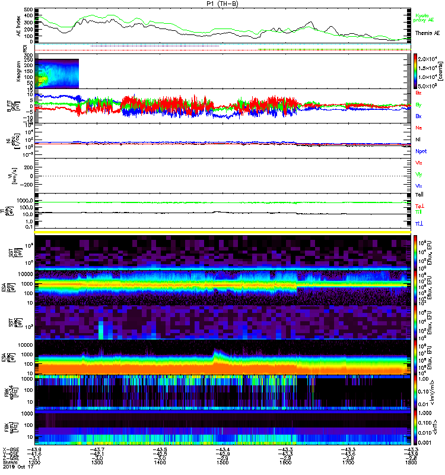Click the "1700" time tick label
This screenshot has height=475, width=445.
click(348, 463)
